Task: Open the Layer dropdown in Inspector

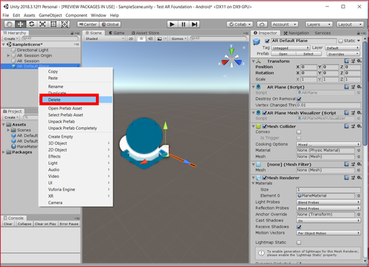Action: coord(343,48)
